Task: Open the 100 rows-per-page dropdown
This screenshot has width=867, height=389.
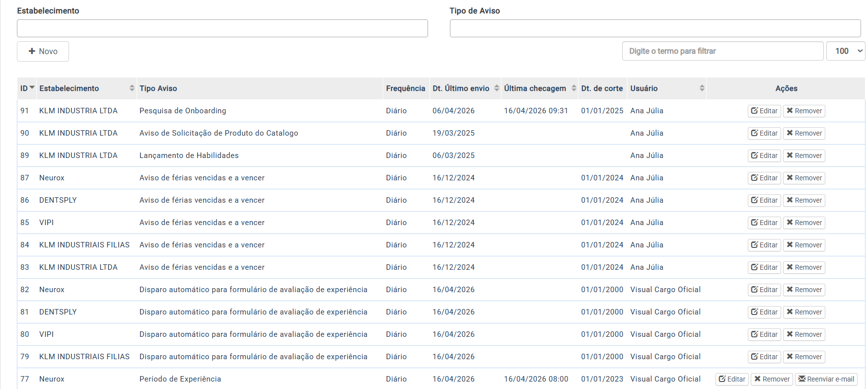Action: pos(845,51)
